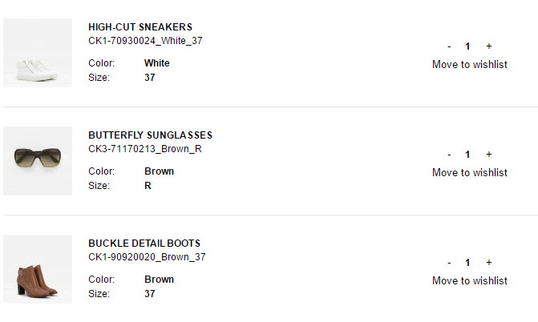Decrease quantity of Butterfly Sunglasses
Image resolution: width=538 pixels, height=322 pixels.
[x=449, y=155]
